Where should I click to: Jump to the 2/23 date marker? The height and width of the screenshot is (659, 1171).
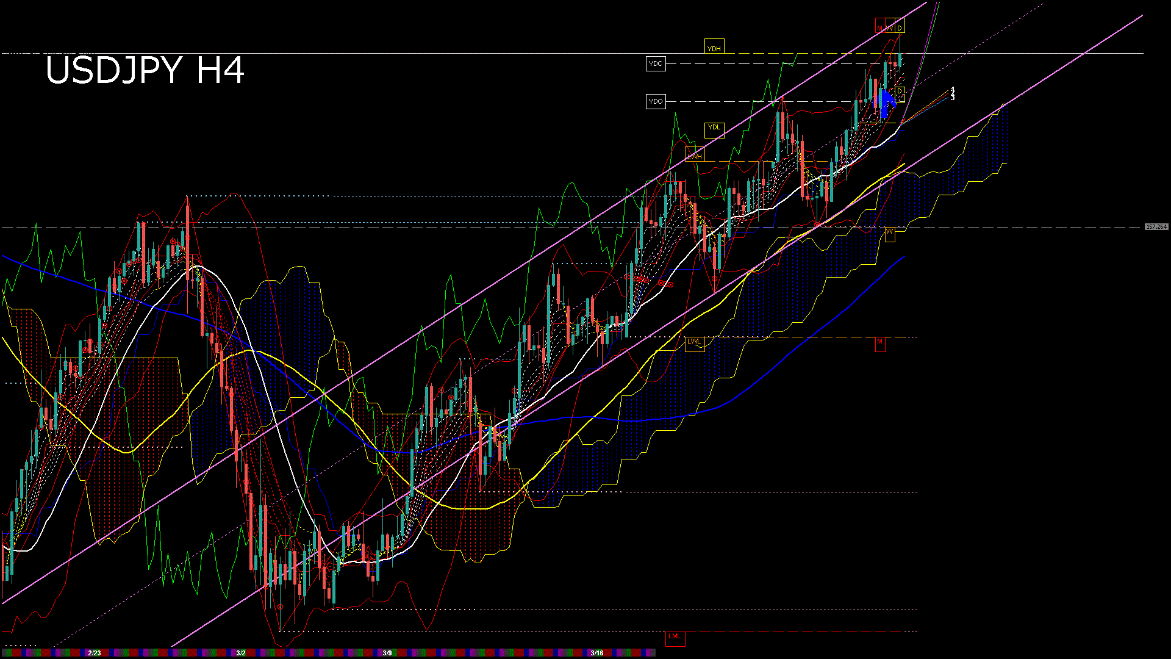point(95,653)
